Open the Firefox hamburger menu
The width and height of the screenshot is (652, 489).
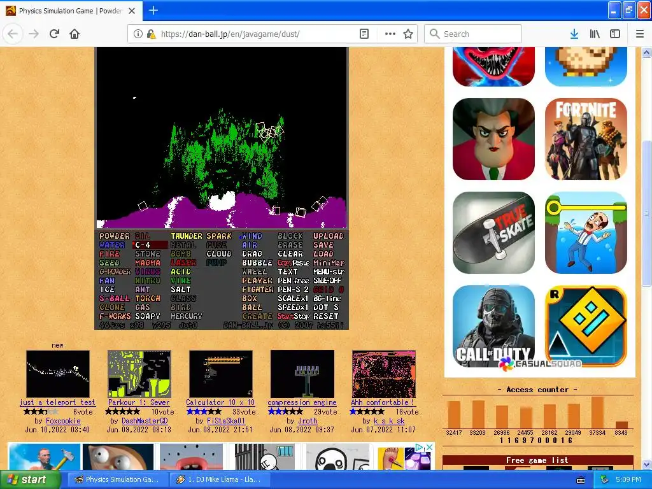point(640,34)
